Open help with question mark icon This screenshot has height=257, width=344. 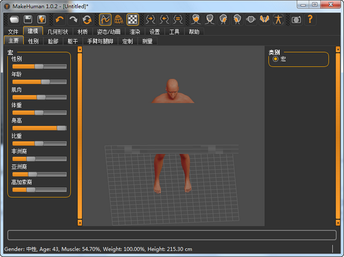(310, 19)
